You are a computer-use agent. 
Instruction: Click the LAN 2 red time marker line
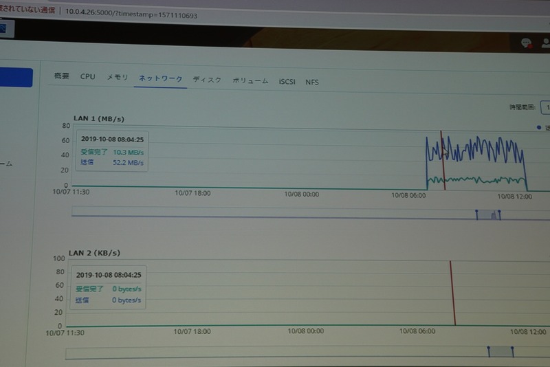(x=453, y=293)
